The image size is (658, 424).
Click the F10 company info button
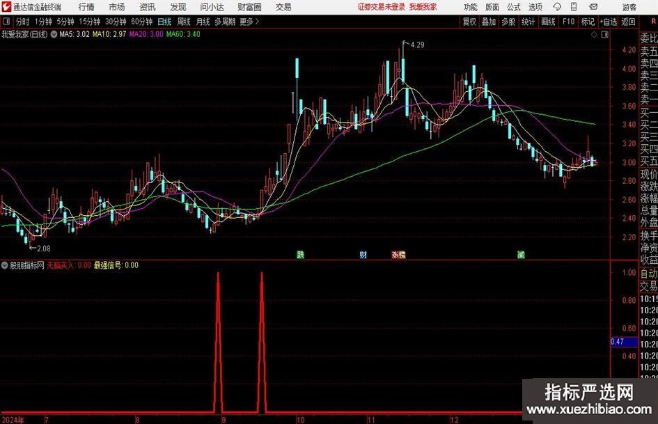coord(569,22)
